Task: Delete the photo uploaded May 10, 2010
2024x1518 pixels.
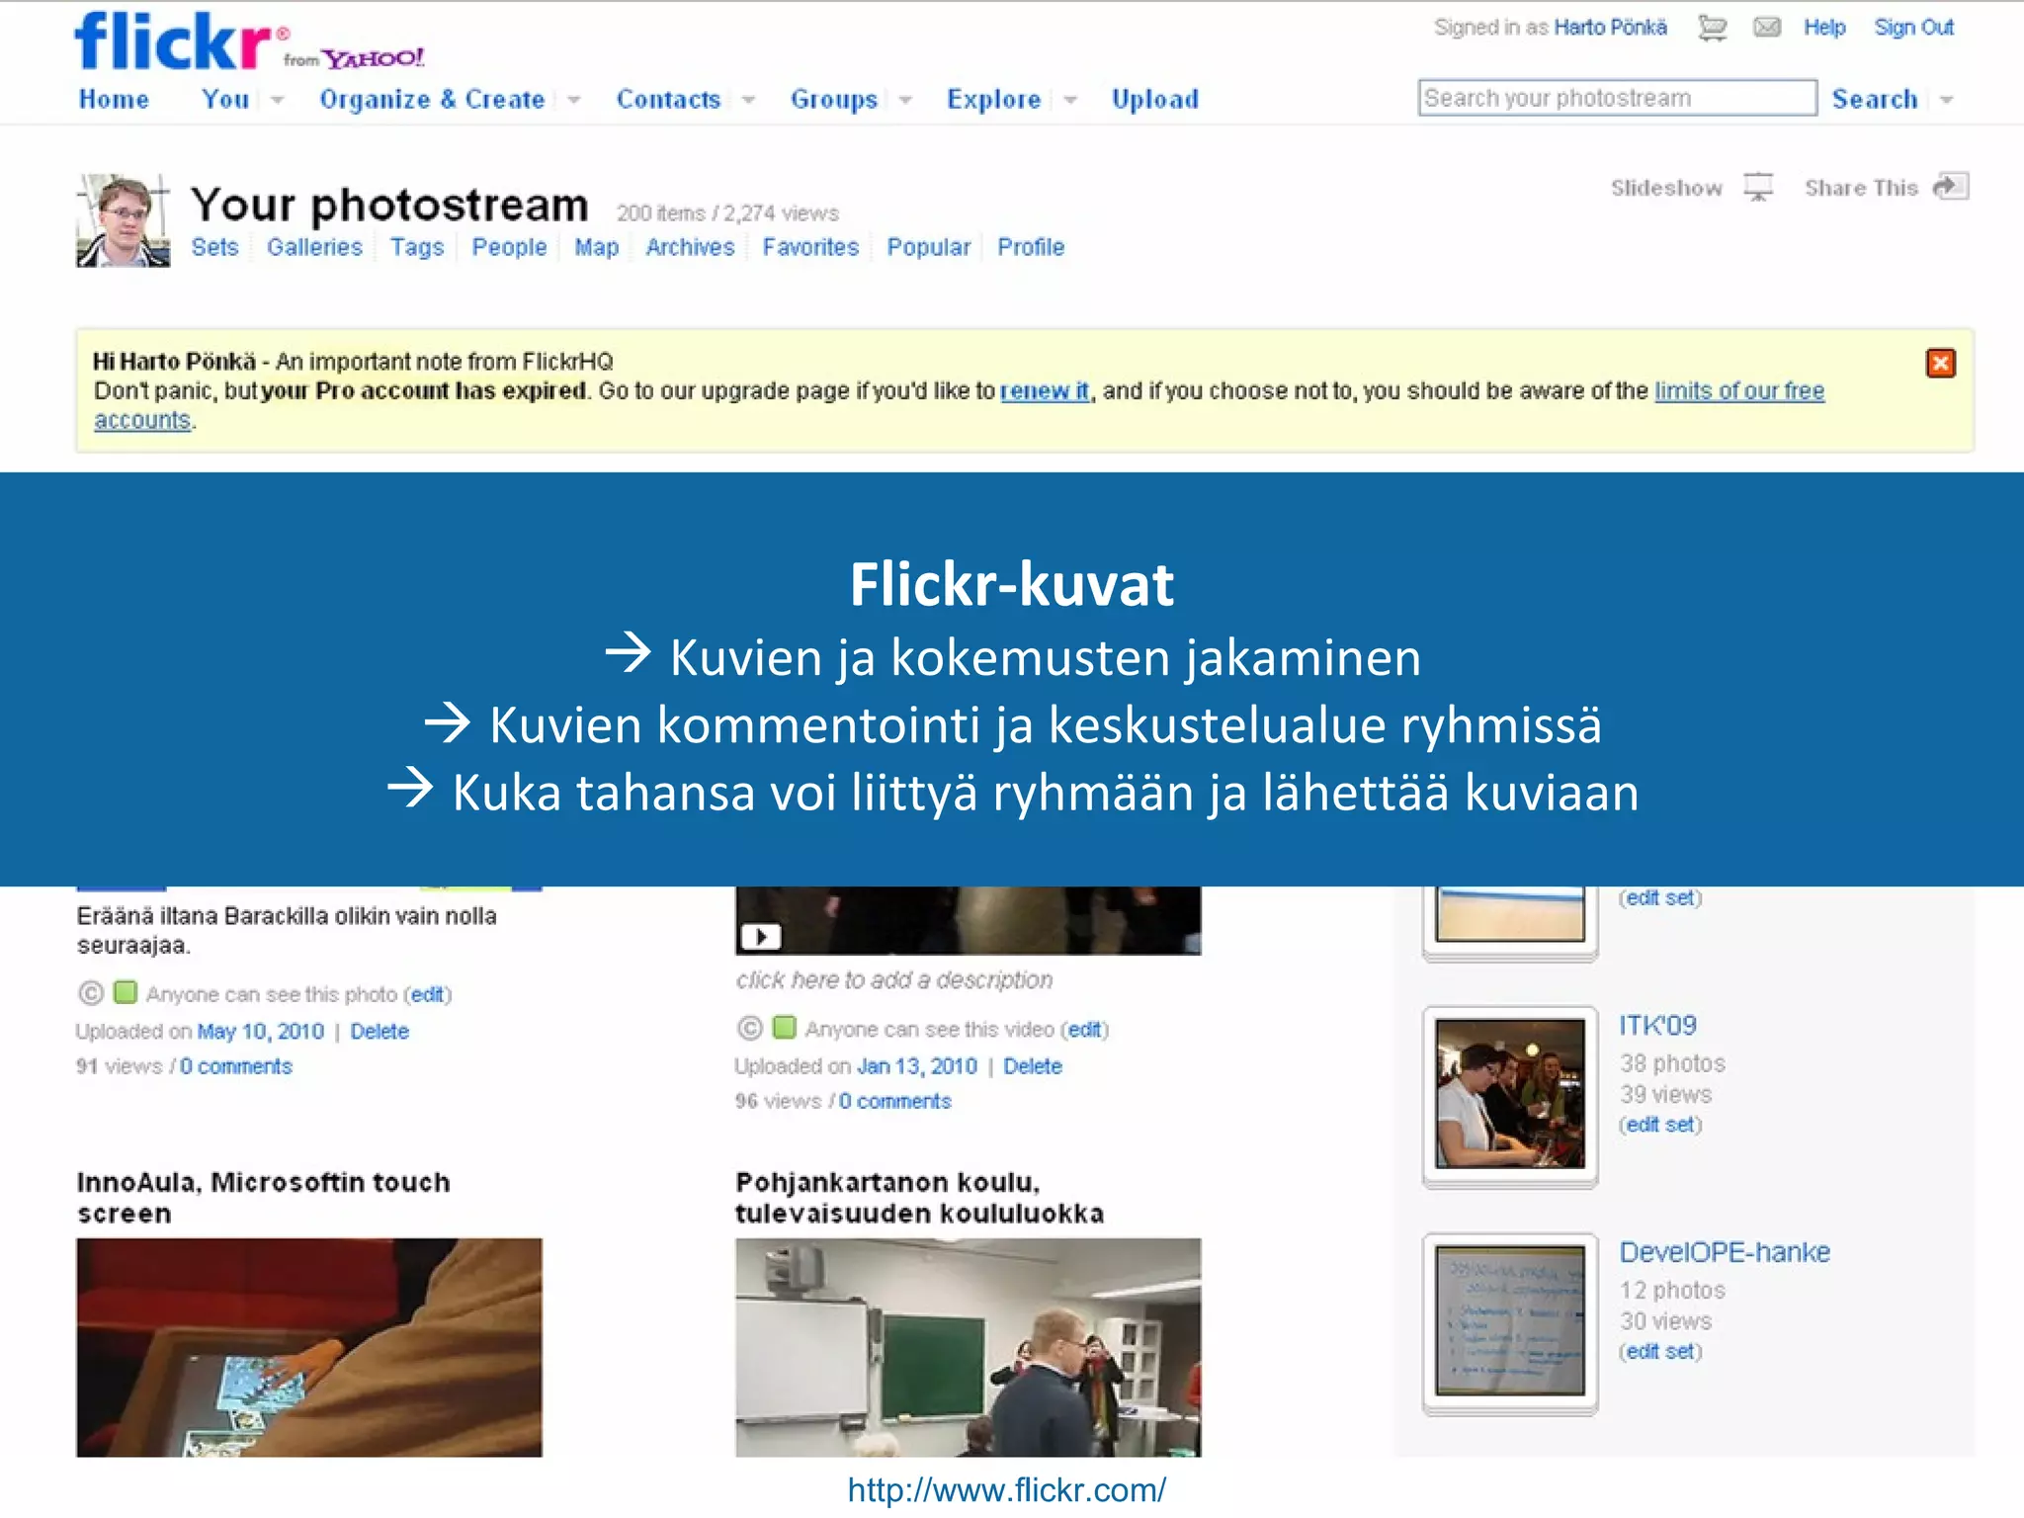Action: (379, 1031)
